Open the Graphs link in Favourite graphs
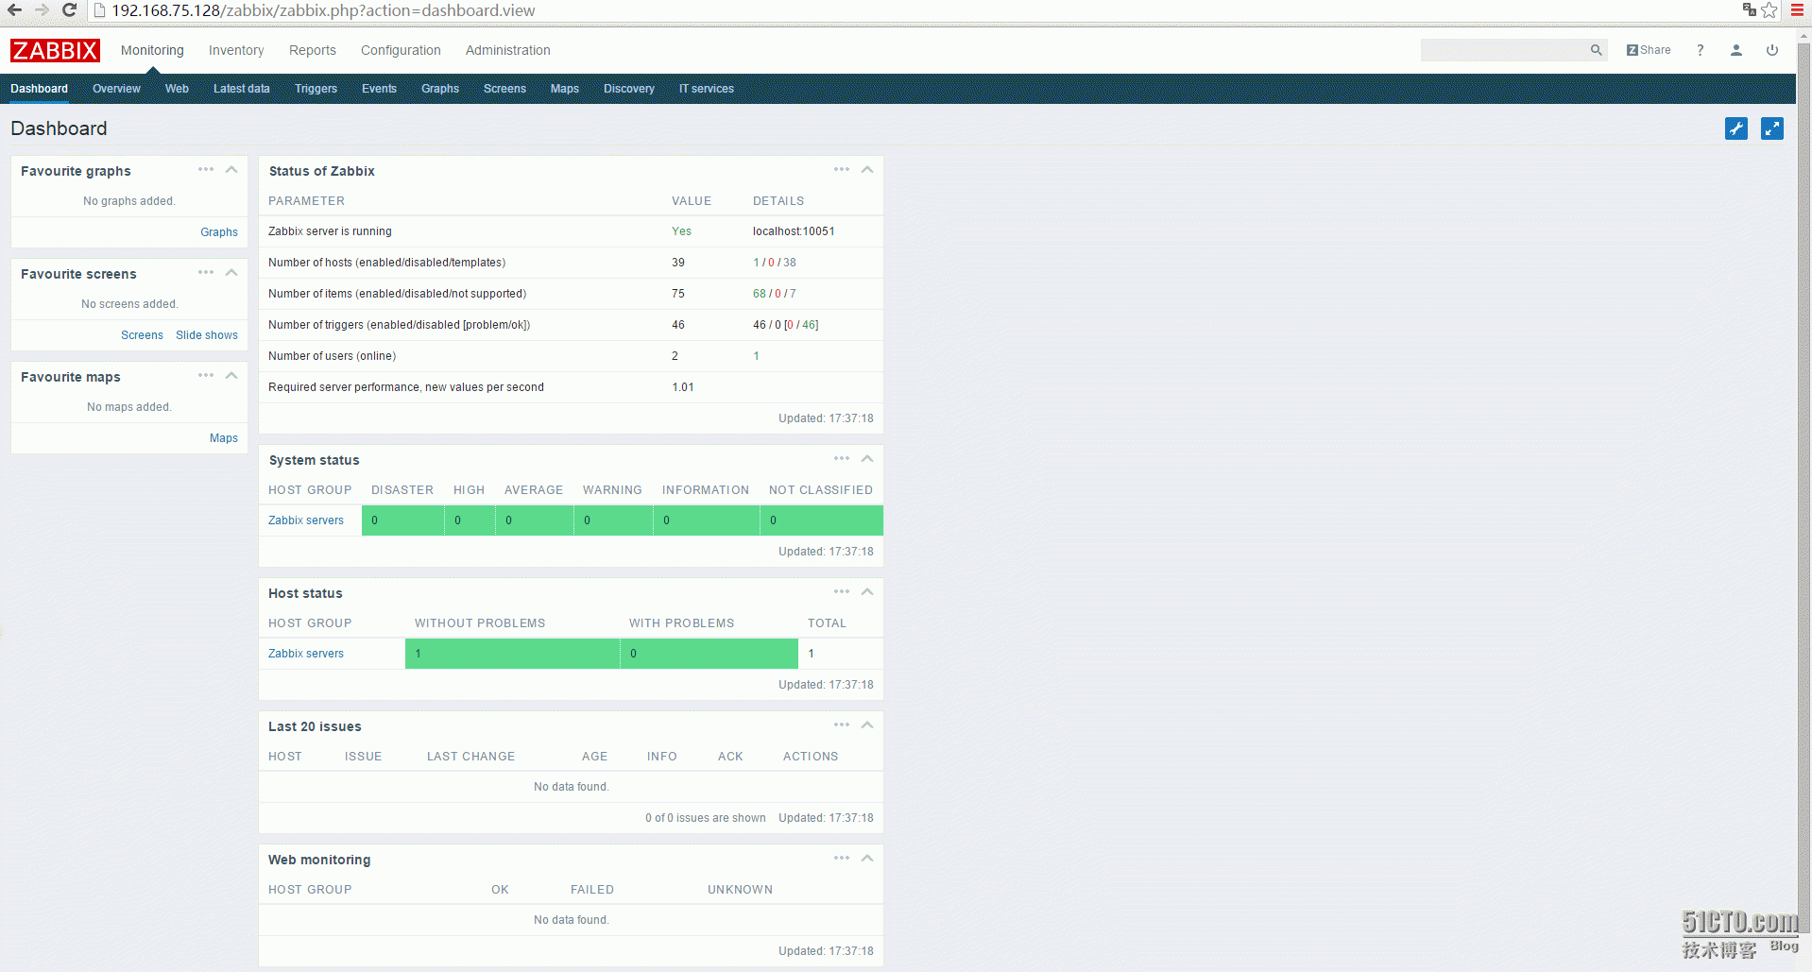Image resolution: width=1812 pixels, height=972 pixels. tap(219, 232)
